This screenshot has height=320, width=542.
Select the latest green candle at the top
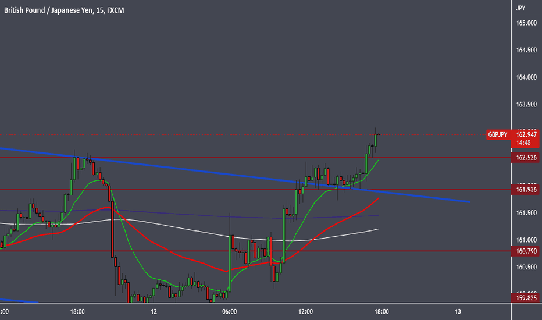click(376, 139)
